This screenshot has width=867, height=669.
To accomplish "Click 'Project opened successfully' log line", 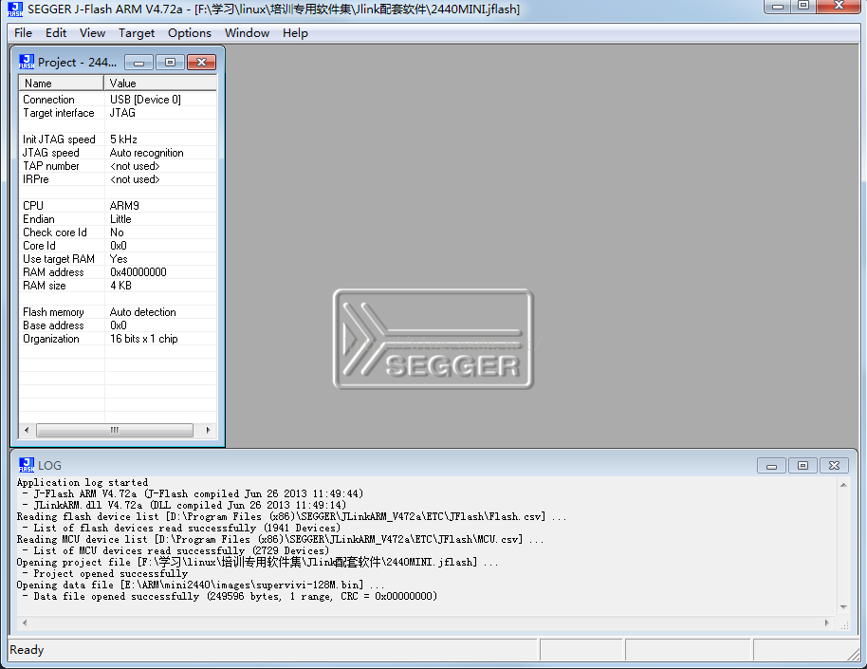I will pyautogui.click(x=105, y=574).
